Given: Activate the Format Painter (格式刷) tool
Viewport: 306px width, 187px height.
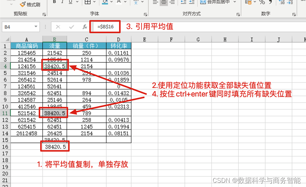Looking at the screenshot, I should pos(30,4).
